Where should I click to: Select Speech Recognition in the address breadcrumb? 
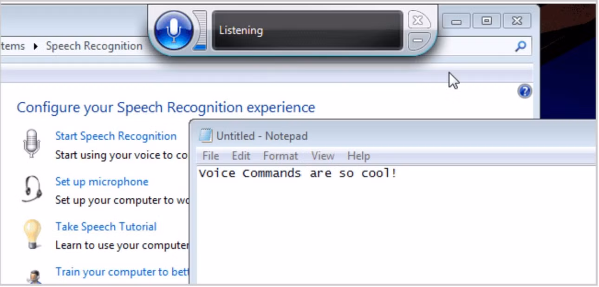pyautogui.click(x=94, y=46)
